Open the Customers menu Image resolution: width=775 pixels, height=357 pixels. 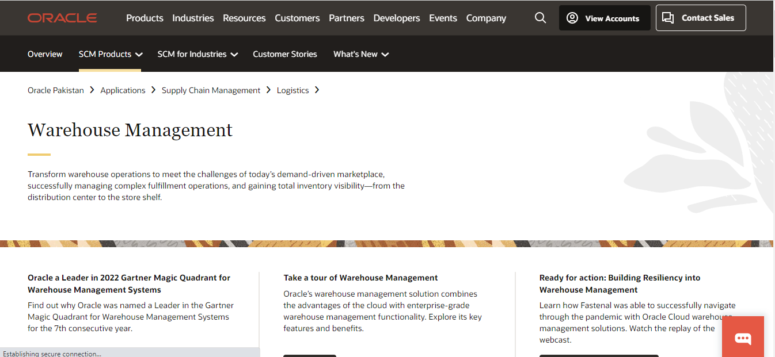(x=297, y=18)
